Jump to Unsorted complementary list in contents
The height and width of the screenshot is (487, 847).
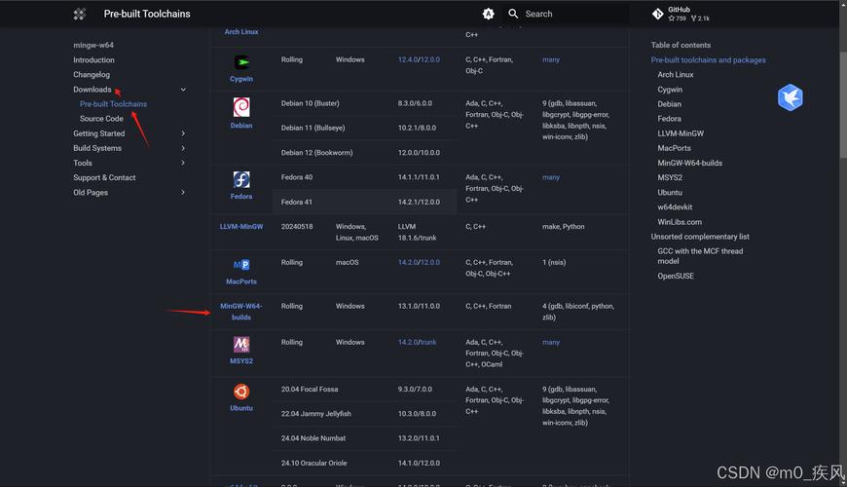(700, 237)
